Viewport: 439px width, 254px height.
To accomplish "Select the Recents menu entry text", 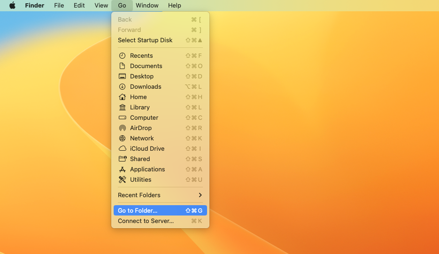I will point(141,55).
